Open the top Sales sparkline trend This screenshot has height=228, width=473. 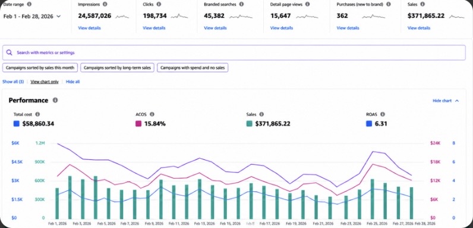(457, 16)
